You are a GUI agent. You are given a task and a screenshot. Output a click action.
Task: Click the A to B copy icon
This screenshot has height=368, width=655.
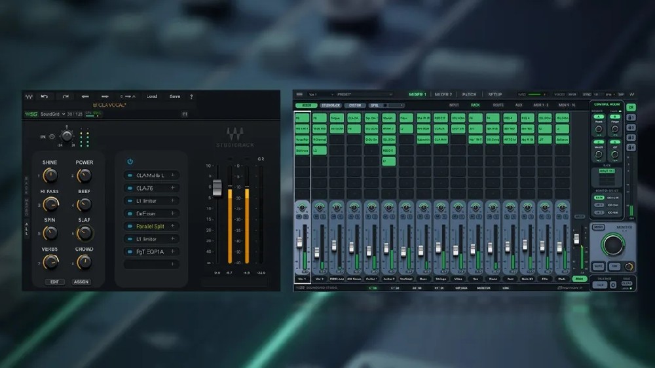128,96
